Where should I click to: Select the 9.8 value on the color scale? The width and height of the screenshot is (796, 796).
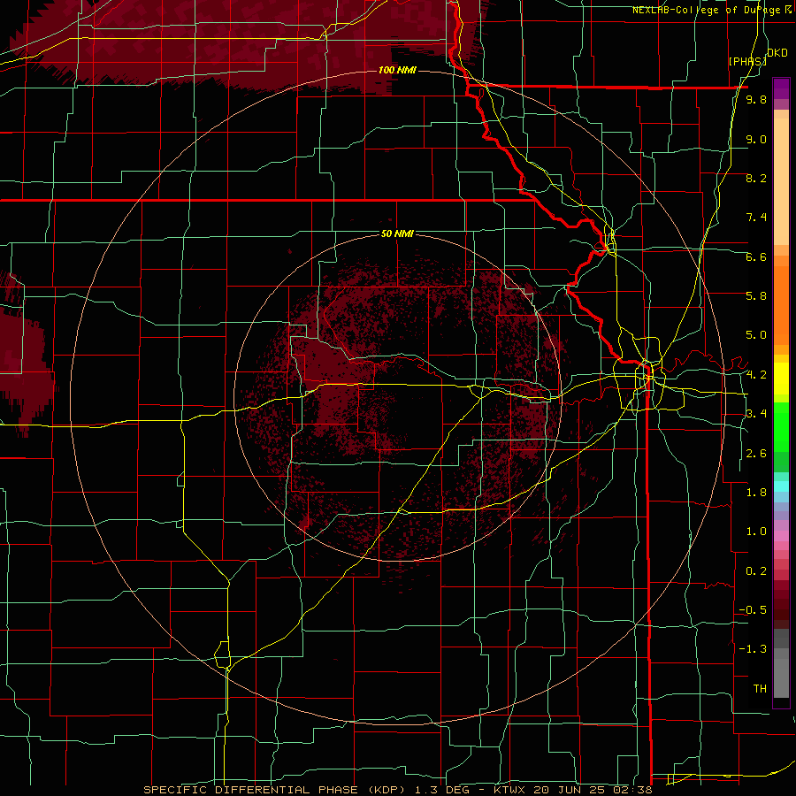[756, 100]
